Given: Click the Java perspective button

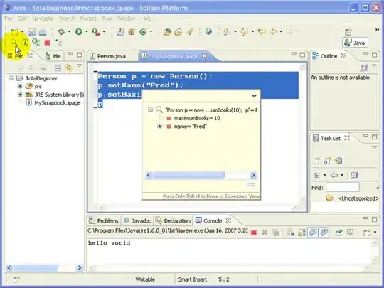Looking at the screenshot, I should point(355,43).
